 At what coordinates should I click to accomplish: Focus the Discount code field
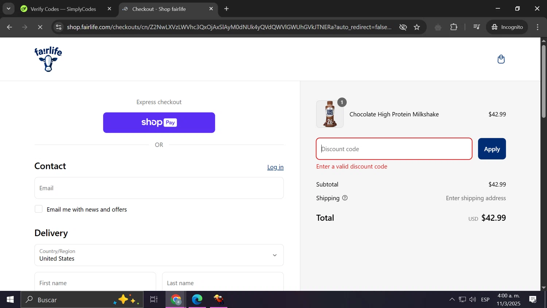point(394,149)
